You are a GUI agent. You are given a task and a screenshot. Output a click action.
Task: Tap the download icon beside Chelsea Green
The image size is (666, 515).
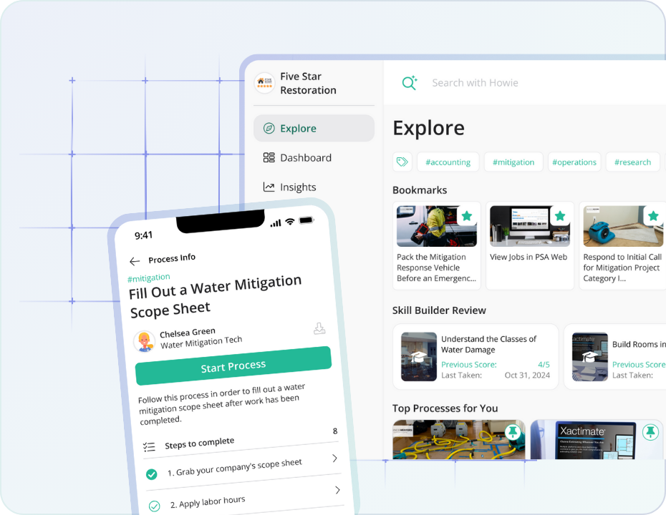pos(319,328)
